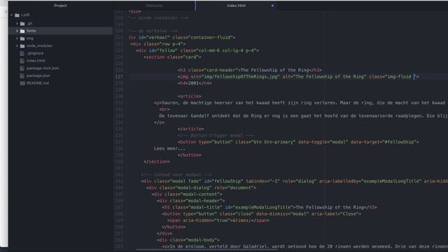Click the button btn-primary data-toggle code line
Screen dimensions: 448x252
coord(298,142)
